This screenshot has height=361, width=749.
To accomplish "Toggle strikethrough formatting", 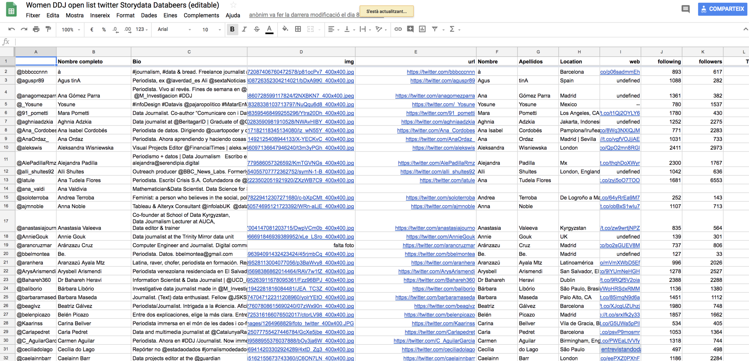I will click(x=257, y=29).
